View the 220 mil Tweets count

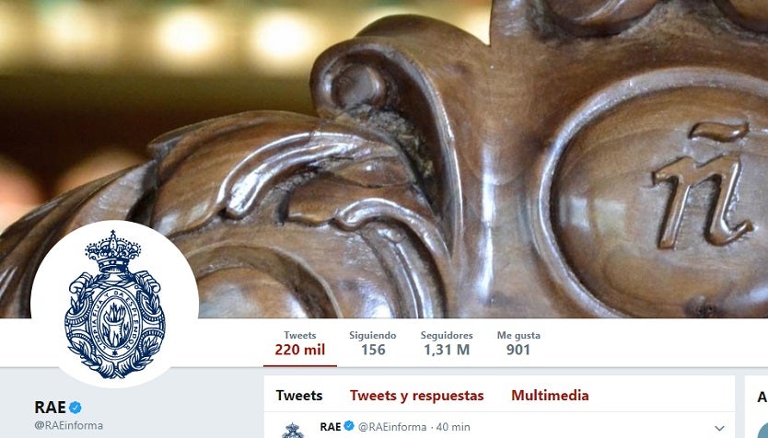pyautogui.click(x=300, y=343)
